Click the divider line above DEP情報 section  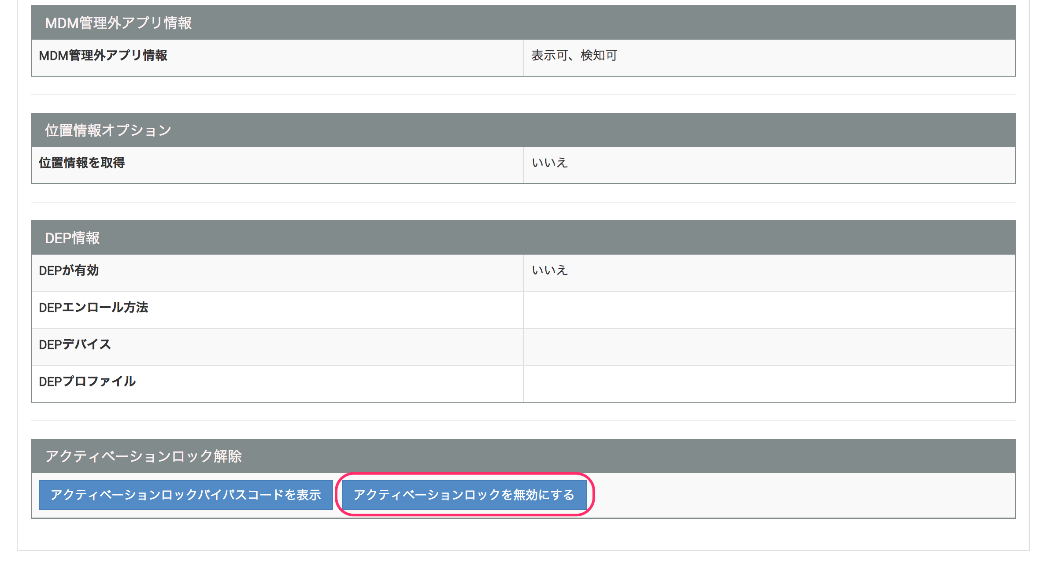[x=523, y=202]
